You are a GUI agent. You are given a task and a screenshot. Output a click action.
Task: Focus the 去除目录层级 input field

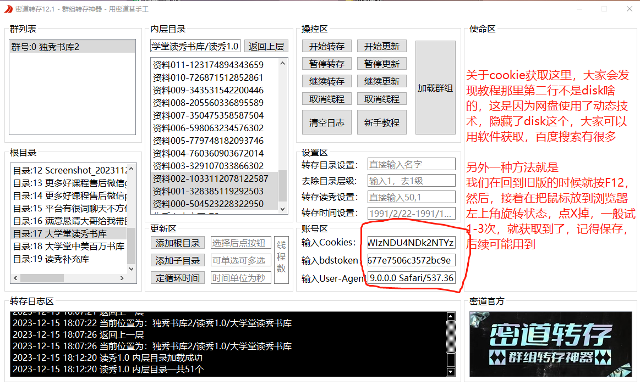[x=412, y=181]
